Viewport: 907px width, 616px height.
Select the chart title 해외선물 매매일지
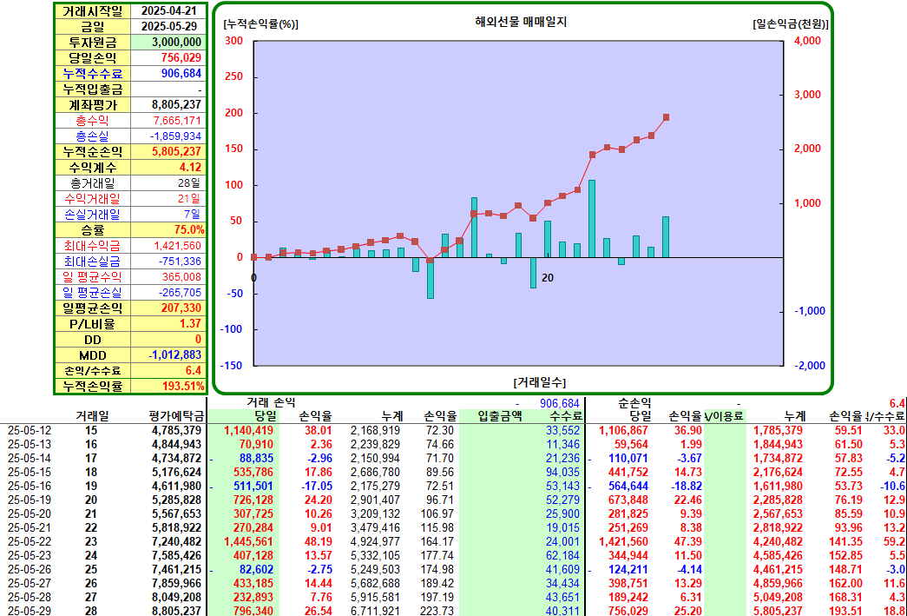tap(521, 23)
